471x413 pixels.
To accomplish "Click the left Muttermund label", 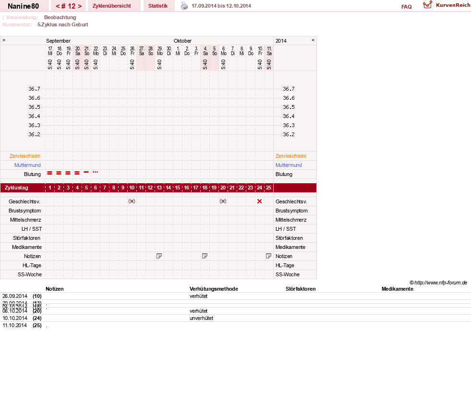I will [28, 165].
